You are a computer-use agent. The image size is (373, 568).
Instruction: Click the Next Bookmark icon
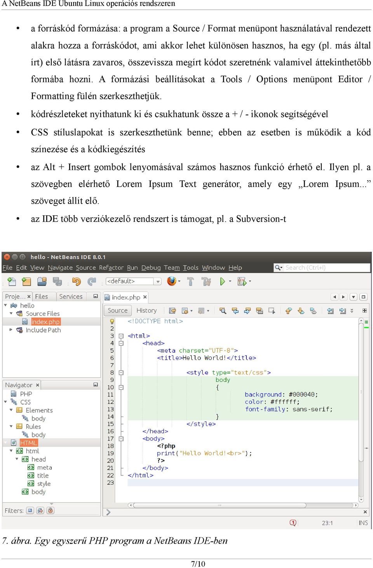coord(301,311)
